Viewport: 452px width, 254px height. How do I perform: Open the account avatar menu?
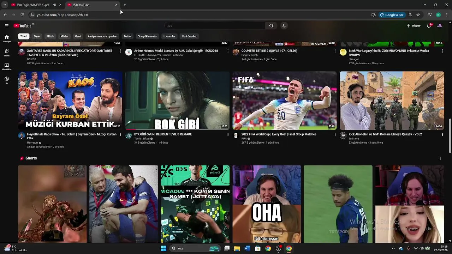440,26
